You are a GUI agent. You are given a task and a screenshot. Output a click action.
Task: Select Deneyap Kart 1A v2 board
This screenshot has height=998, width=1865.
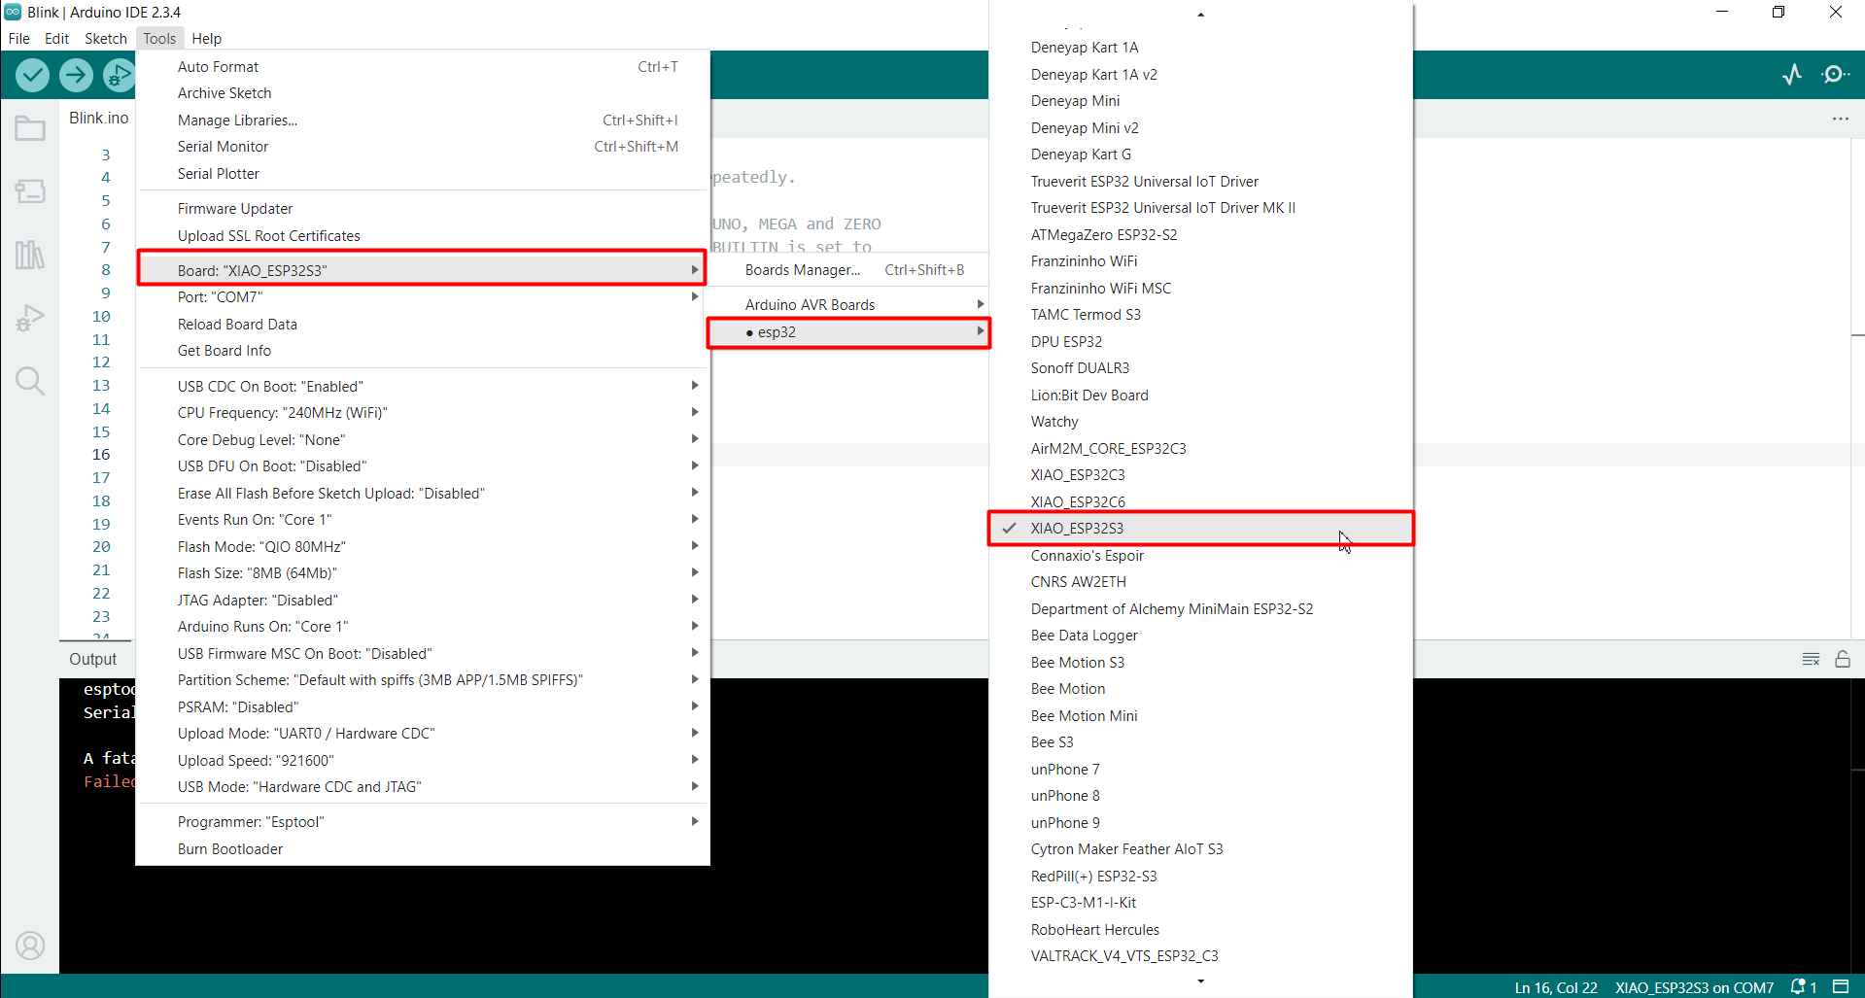(x=1200, y=75)
